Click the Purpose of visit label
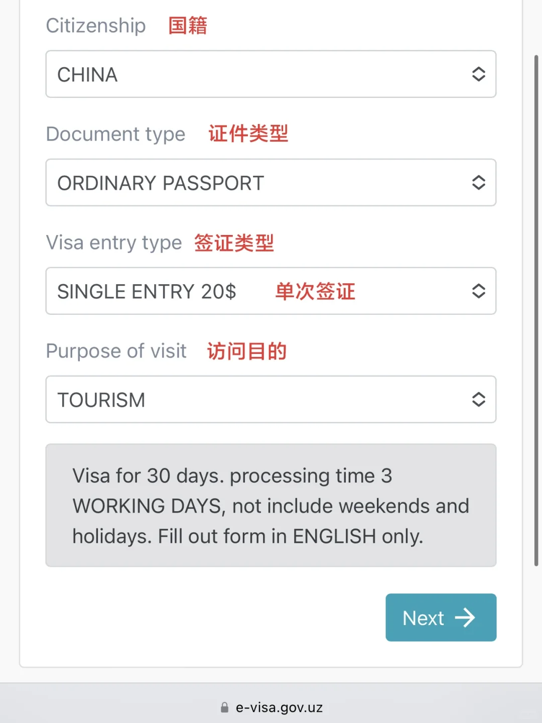The image size is (542, 723). (x=116, y=351)
